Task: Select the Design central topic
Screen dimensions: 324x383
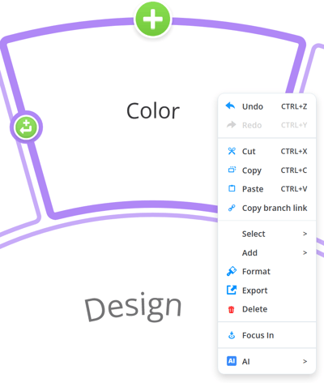Action: (133, 308)
